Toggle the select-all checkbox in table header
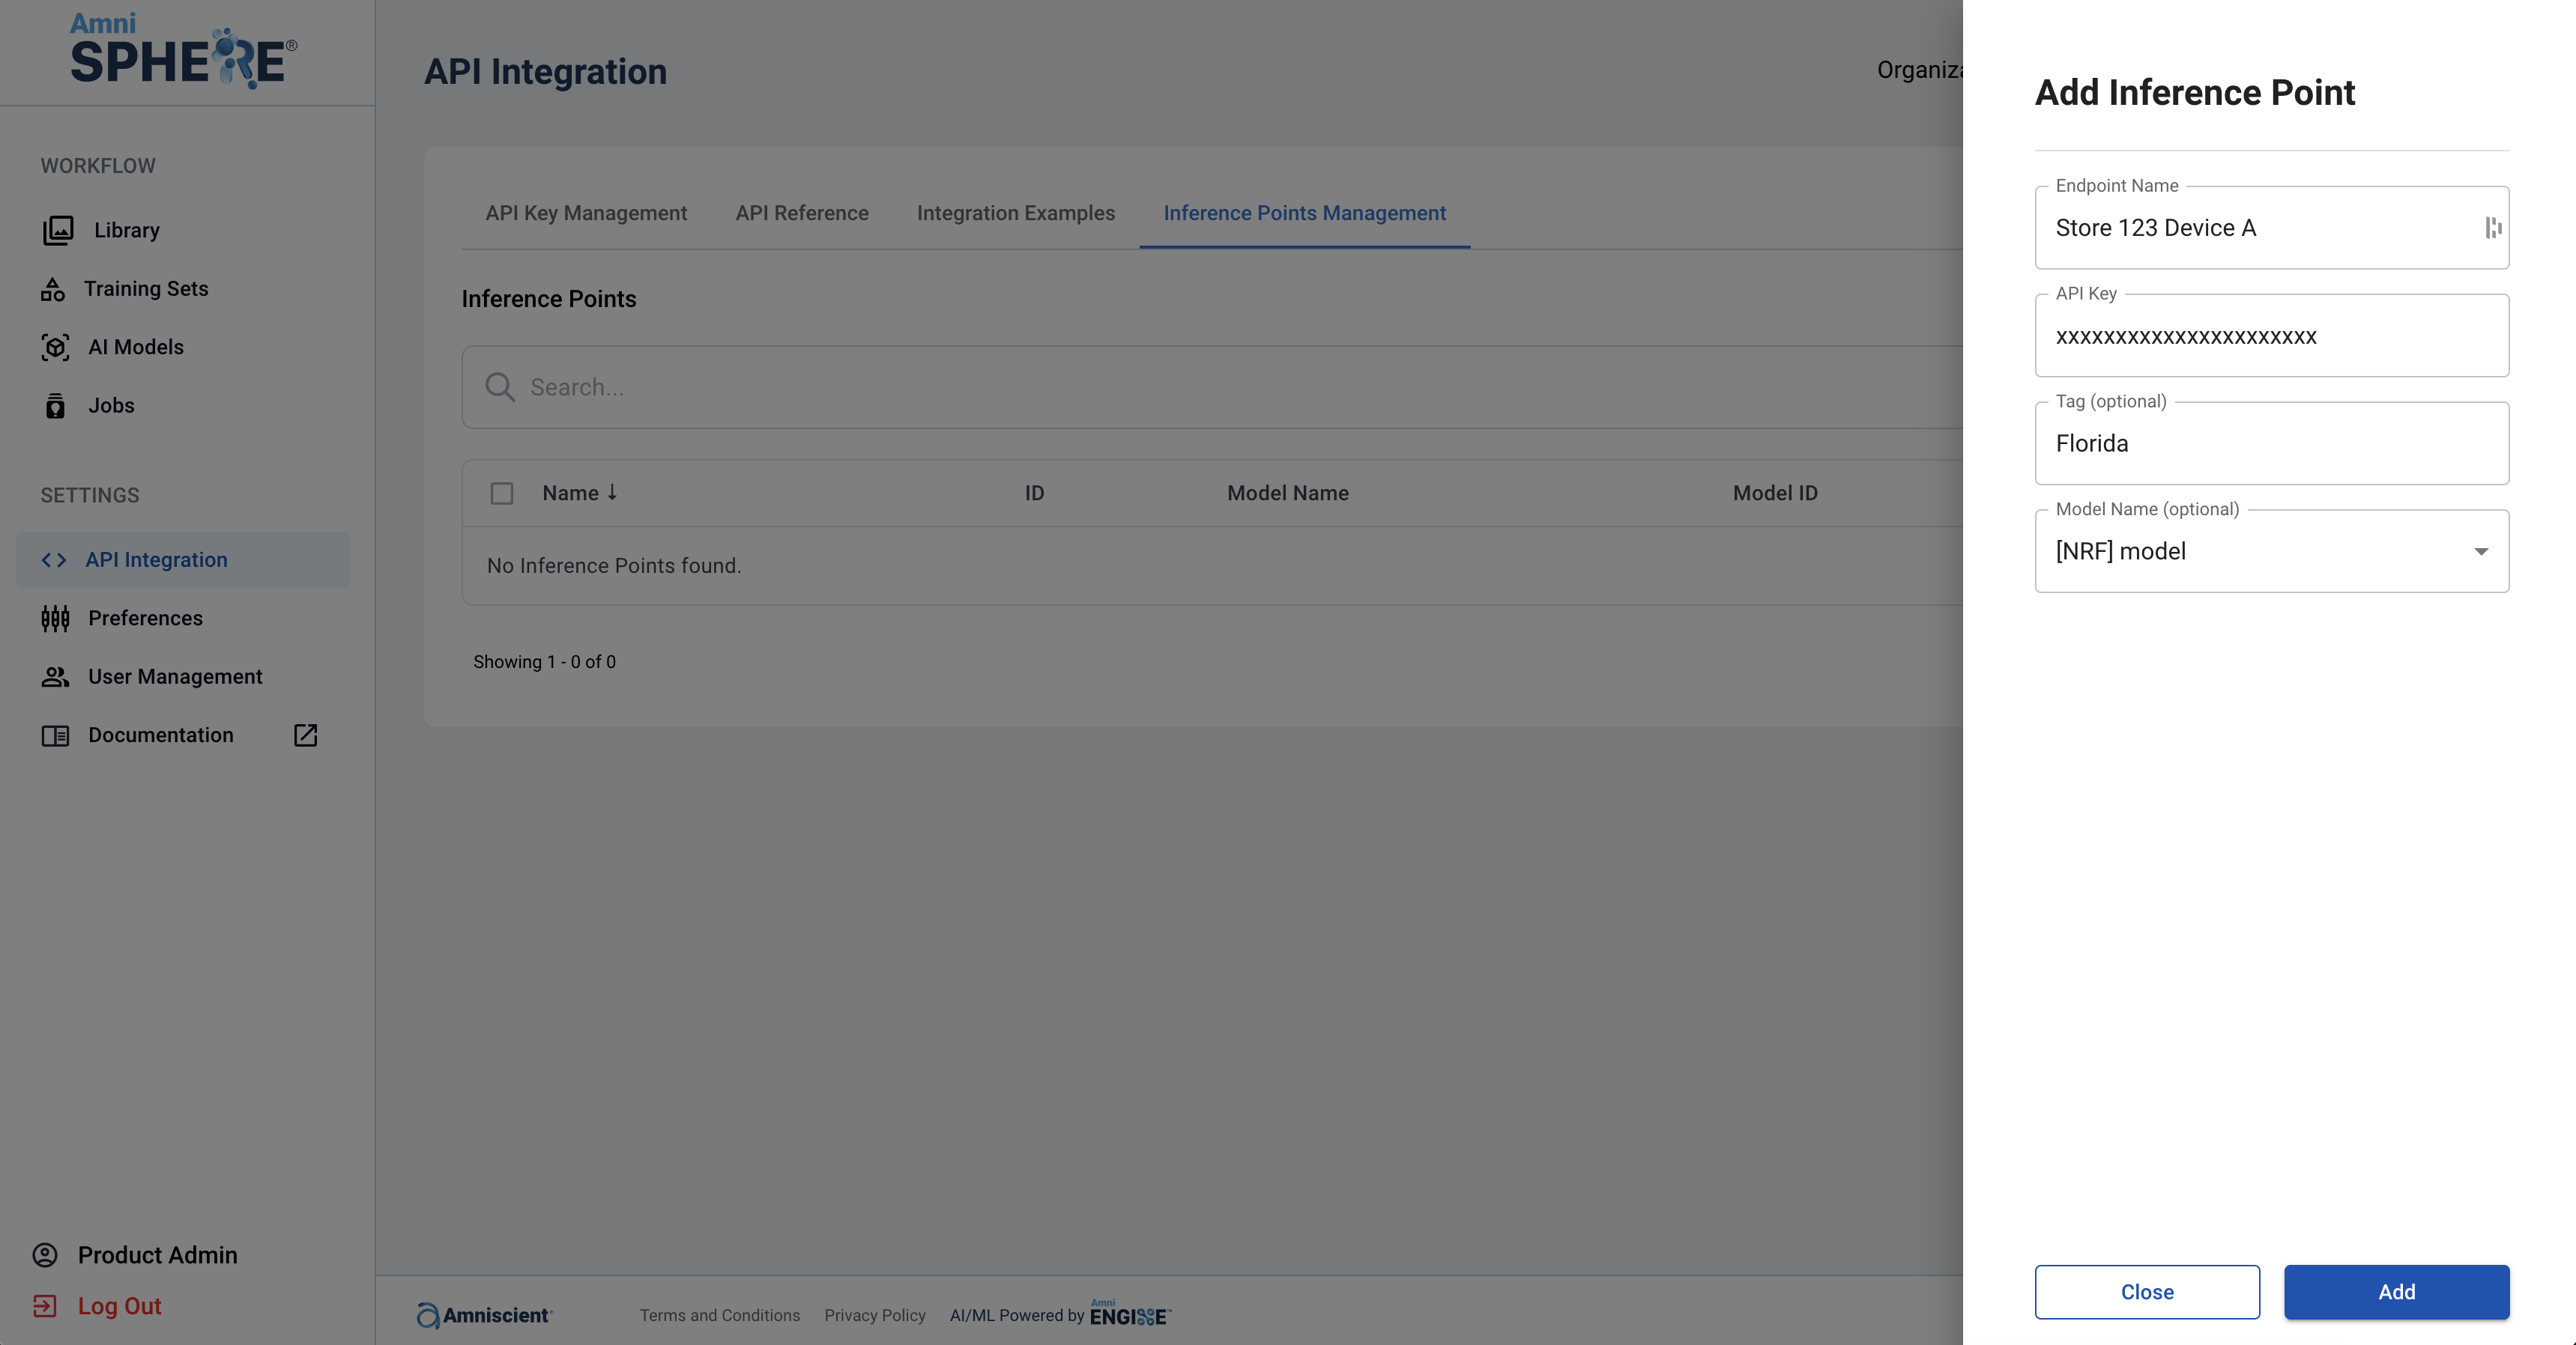 click(502, 494)
